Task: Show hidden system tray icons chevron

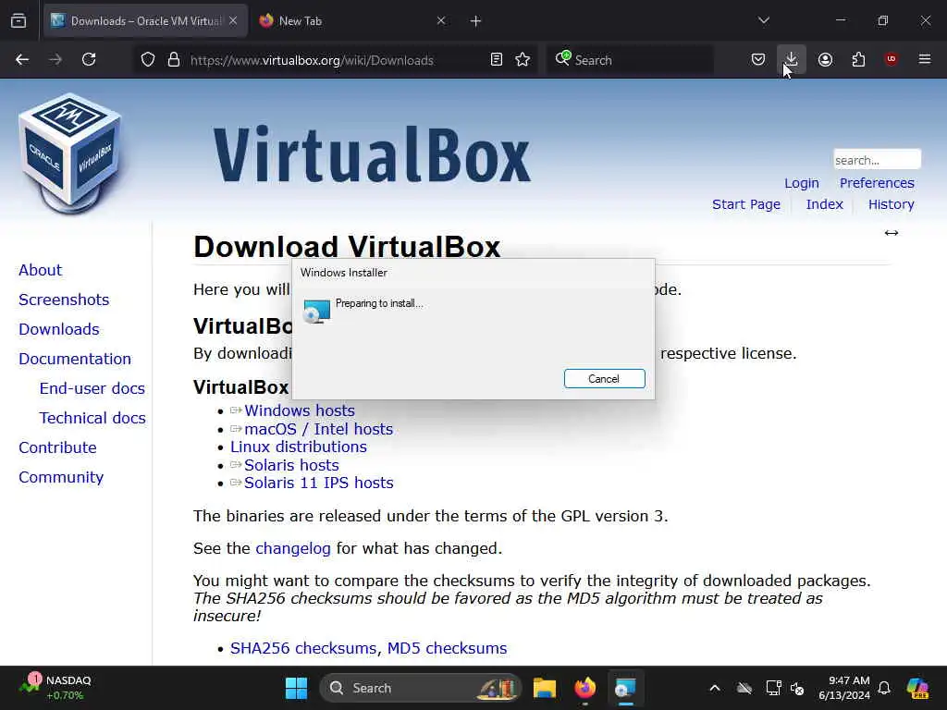Action: [x=715, y=688]
